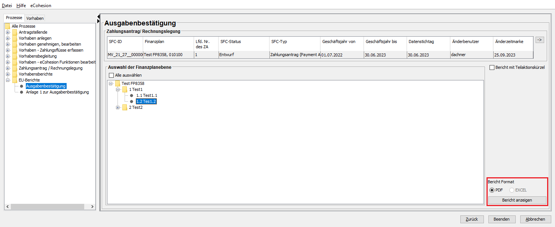Expand the Vorhabensberichte node
This screenshot has width=555, height=227.
click(7, 74)
